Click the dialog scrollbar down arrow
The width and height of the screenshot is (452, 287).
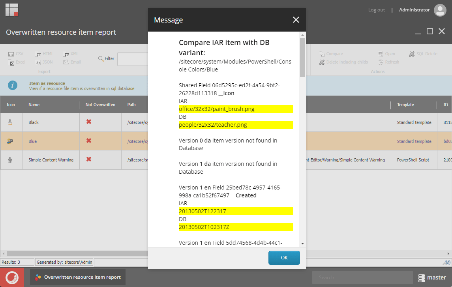coord(302,244)
